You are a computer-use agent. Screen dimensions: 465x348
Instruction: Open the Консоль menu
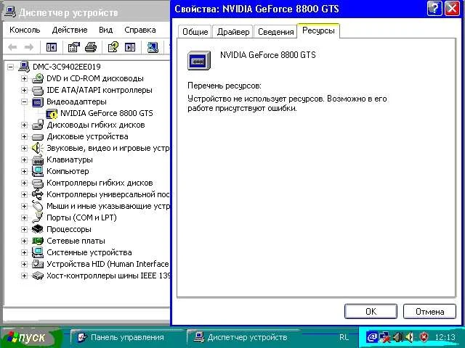[25, 30]
